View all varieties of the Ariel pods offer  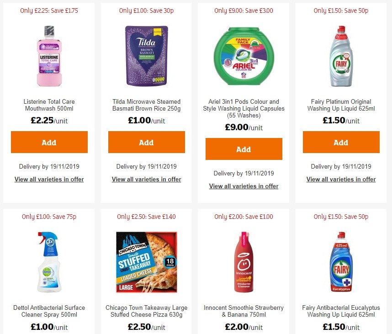tap(244, 186)
